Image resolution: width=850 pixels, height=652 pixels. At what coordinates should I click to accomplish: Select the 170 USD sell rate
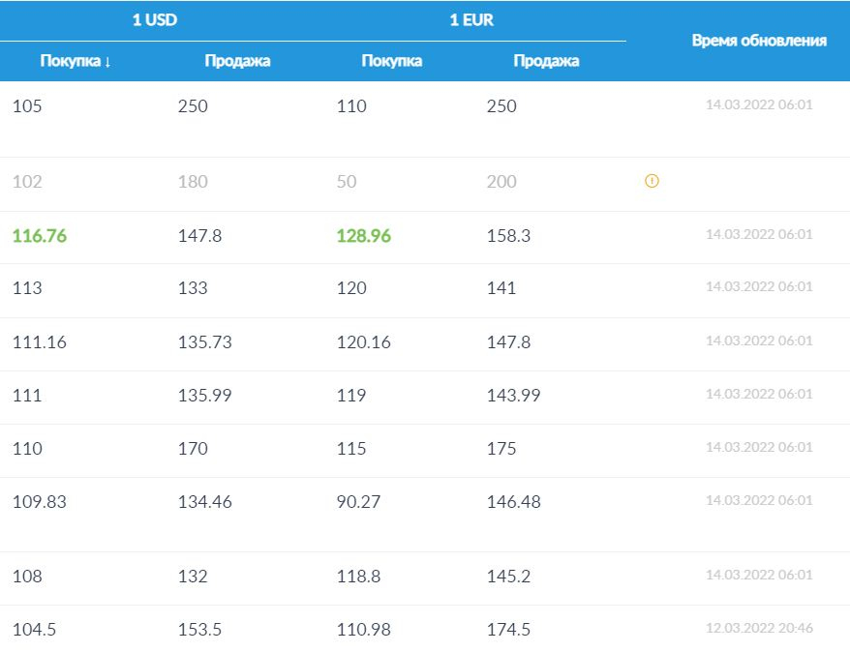193,449
